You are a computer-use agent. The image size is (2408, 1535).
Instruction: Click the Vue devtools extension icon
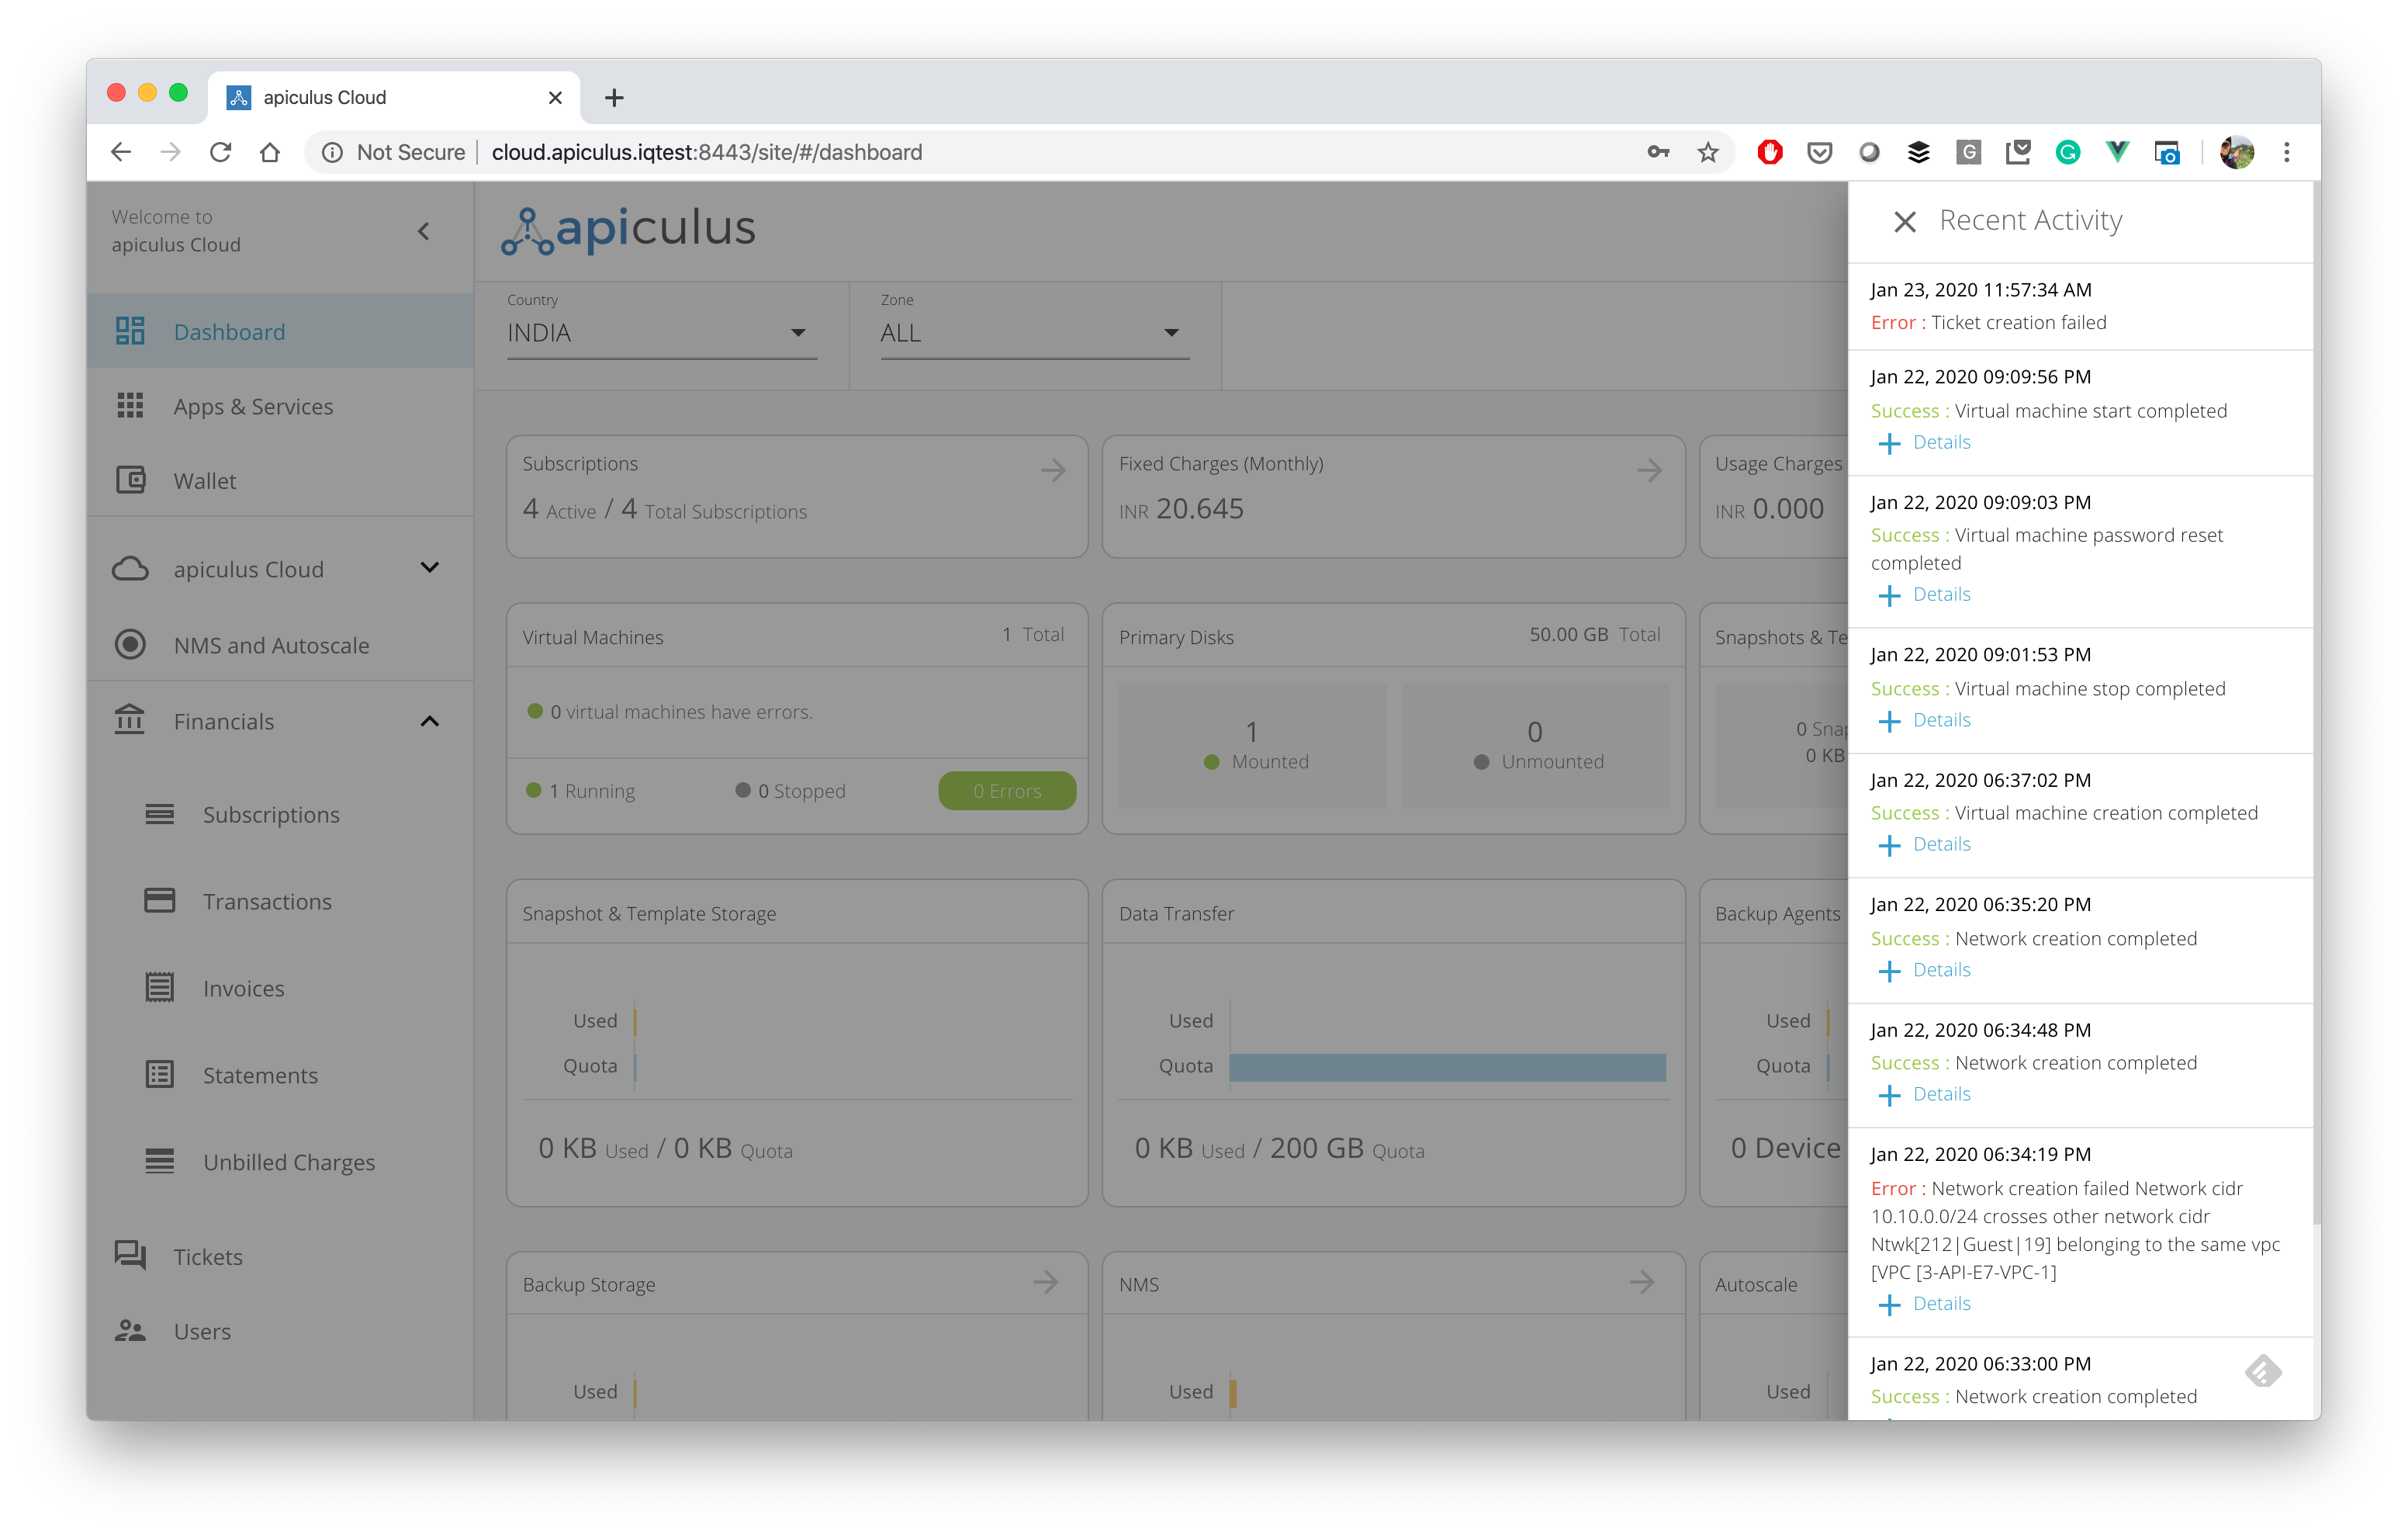(x=2117, y=152)
